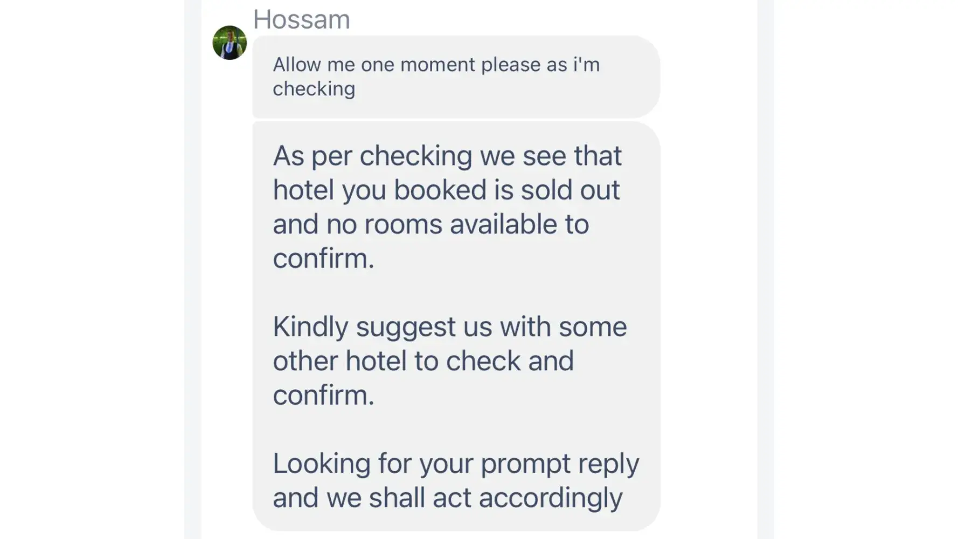Click "i'm" in the first message

(586, 65)
